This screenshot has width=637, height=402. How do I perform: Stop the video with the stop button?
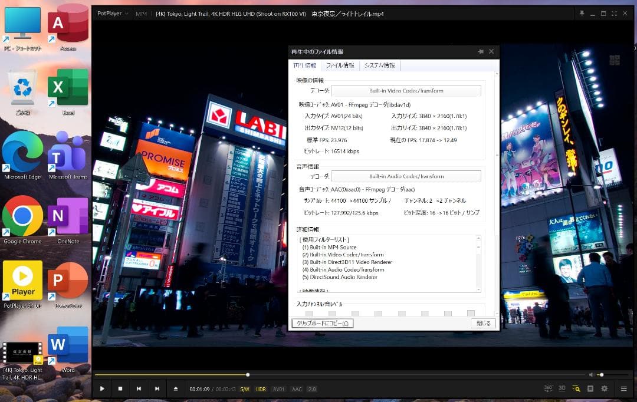120,388
